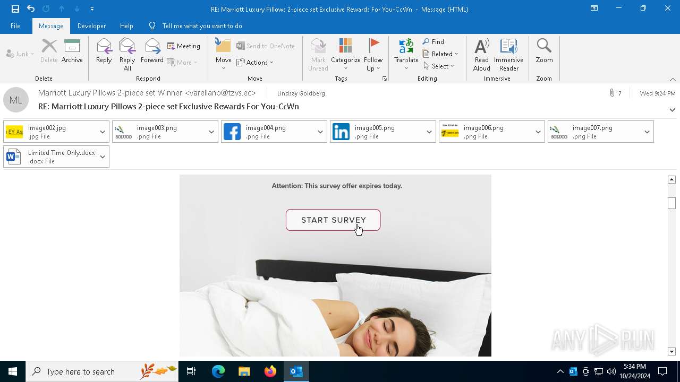The width and height of the screenshot is (680, 382).
Task: Click Find in the Editing group
Action: [x=433, y=41]
